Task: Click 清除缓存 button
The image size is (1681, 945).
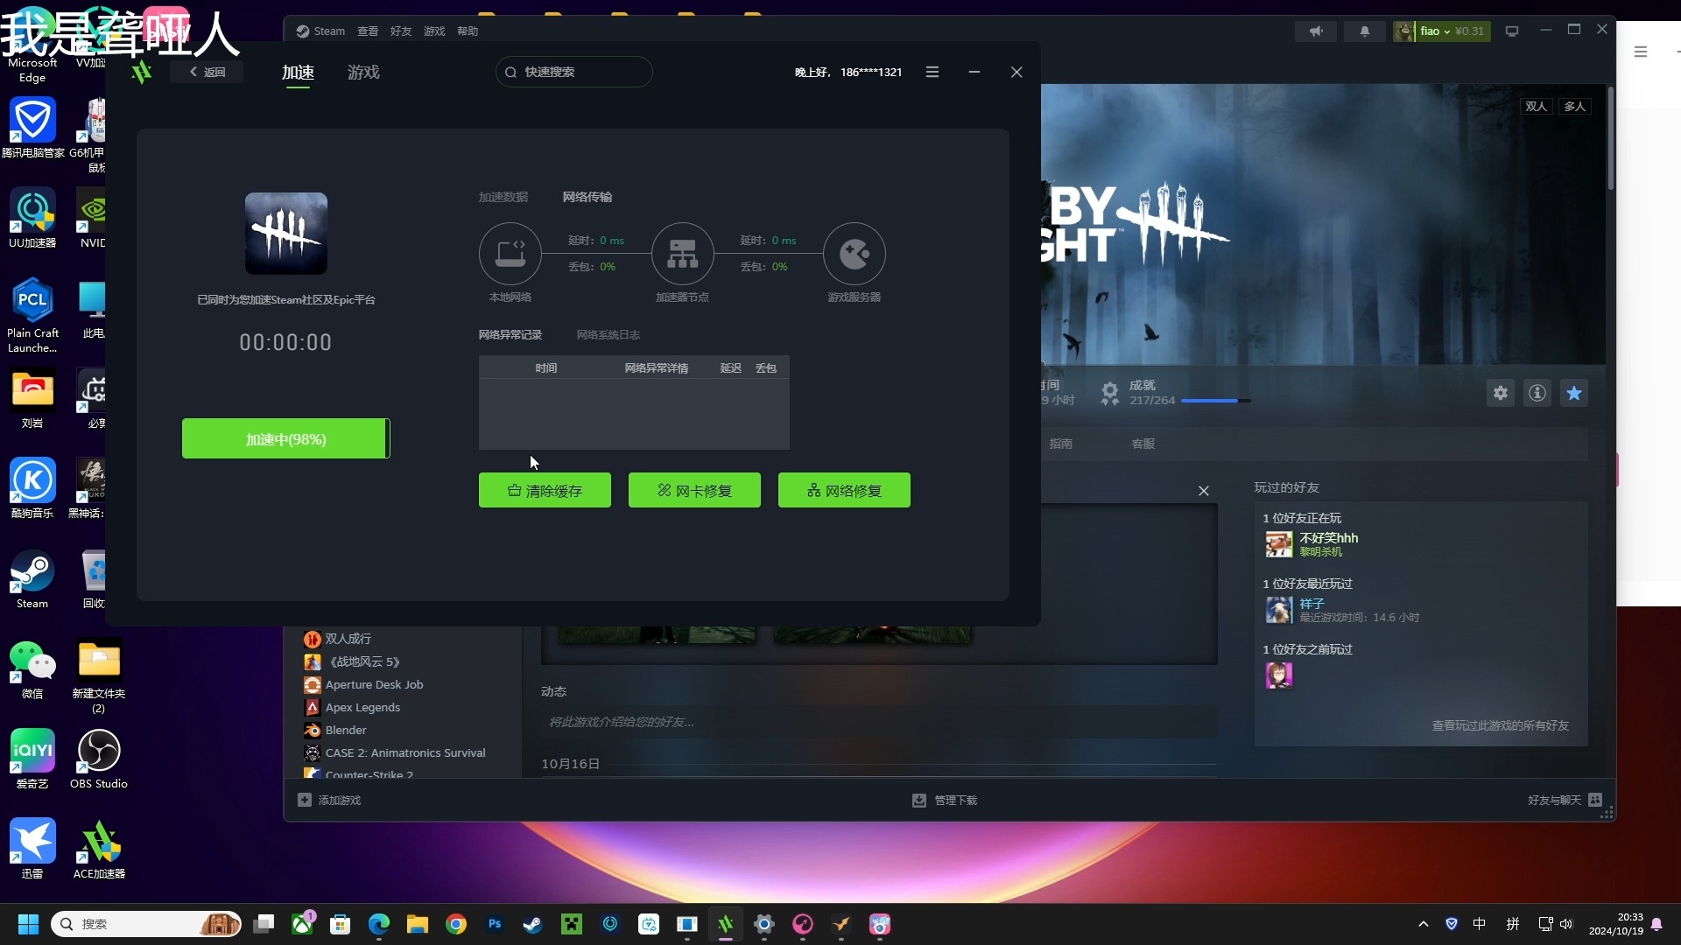Action: point(544,490)
